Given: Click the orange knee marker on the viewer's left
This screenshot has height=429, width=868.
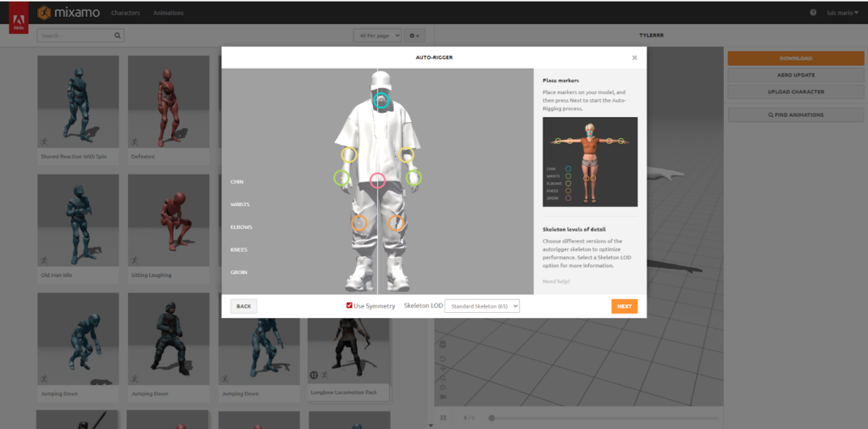Looking at the screenshot, I should pyautogui.click(x=359, y=223).
